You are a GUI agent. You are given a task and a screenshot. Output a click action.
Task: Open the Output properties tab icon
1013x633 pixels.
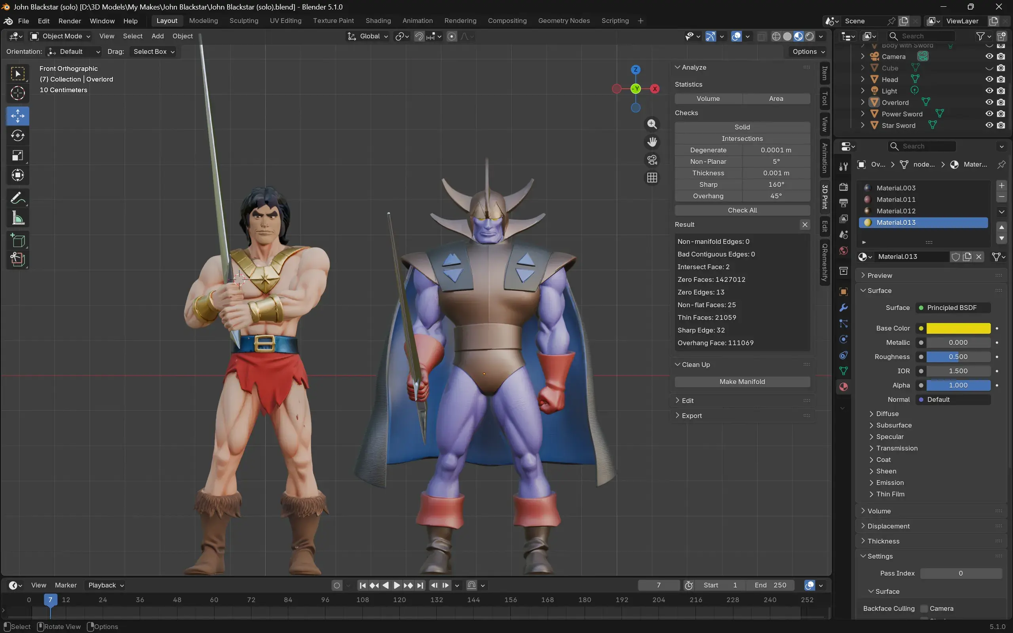[x=844, y=203]
